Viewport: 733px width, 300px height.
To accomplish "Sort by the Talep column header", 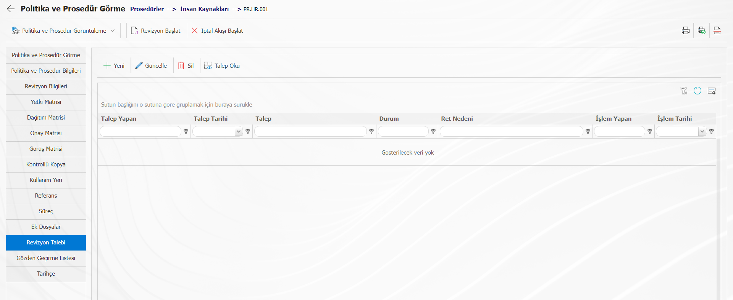I will (263, 119).
